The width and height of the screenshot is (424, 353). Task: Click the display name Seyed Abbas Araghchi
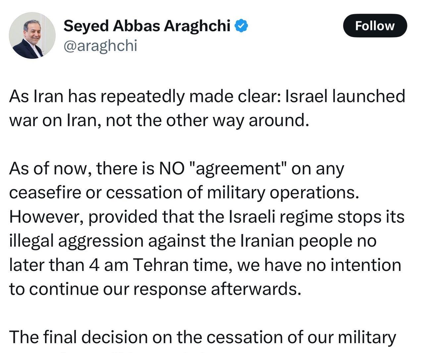pos(147,26)
